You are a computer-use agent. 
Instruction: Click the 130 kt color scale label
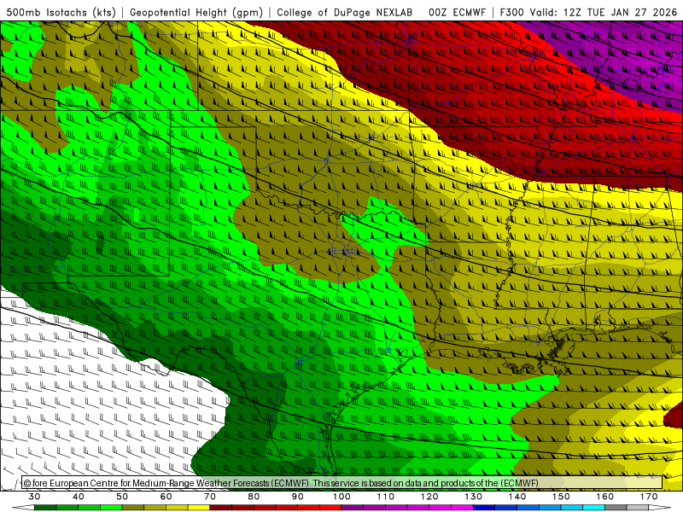tap(473, 497)
